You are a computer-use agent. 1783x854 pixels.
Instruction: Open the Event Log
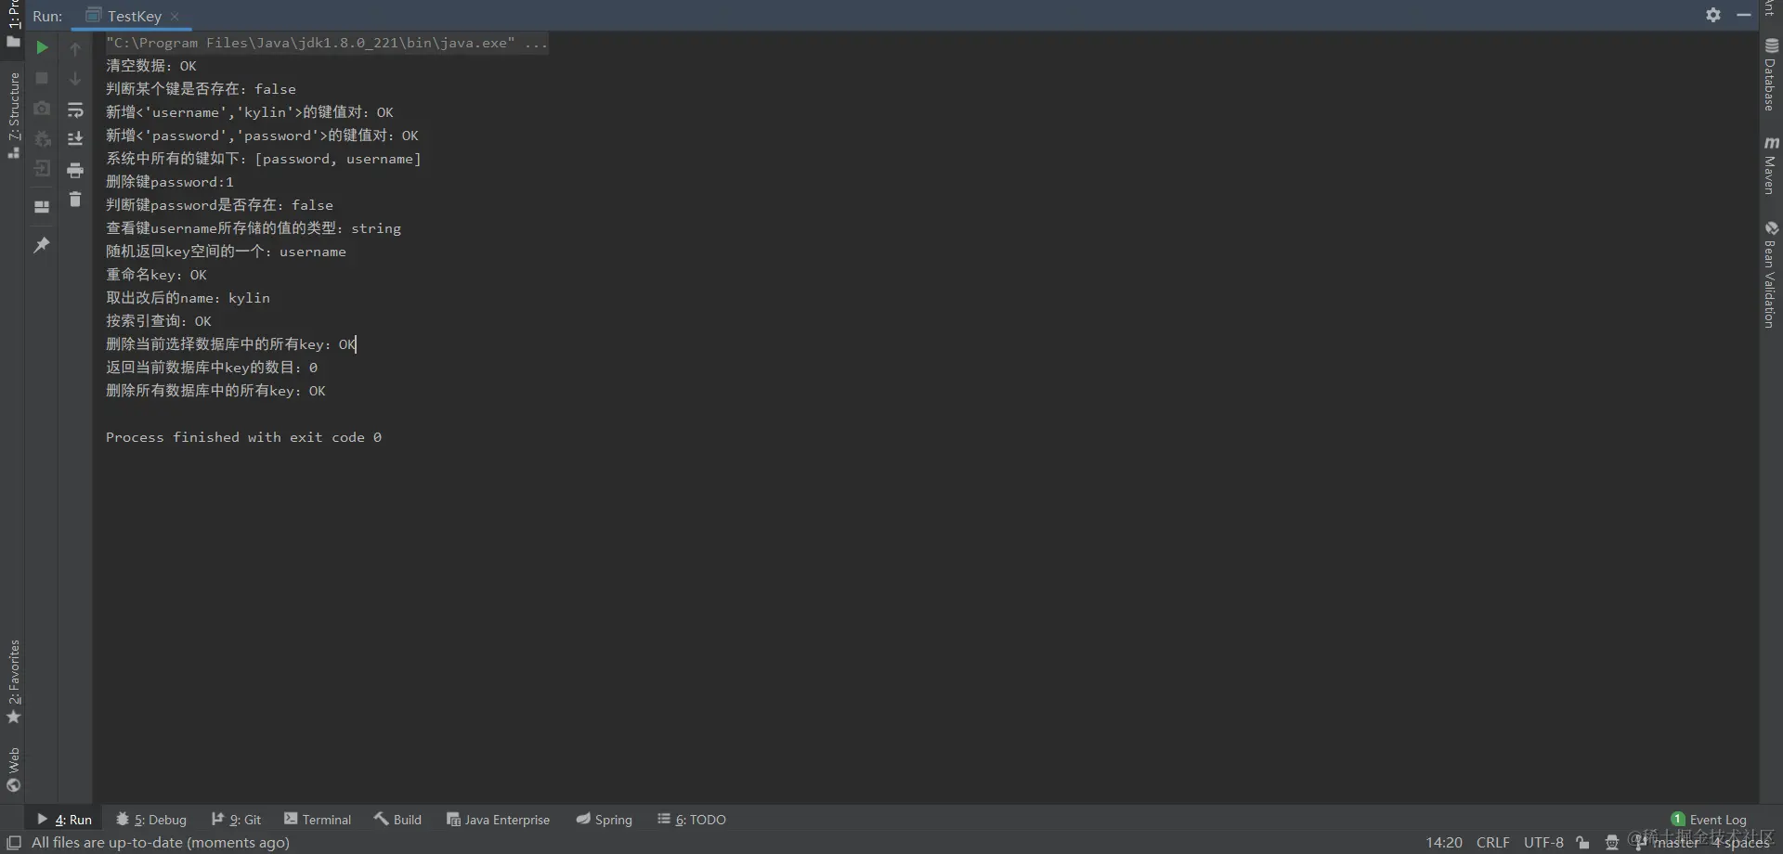pos(1709,820)
